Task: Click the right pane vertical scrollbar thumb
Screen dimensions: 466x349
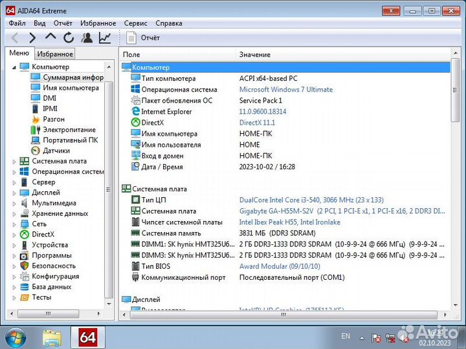Action: coord(455,90)
